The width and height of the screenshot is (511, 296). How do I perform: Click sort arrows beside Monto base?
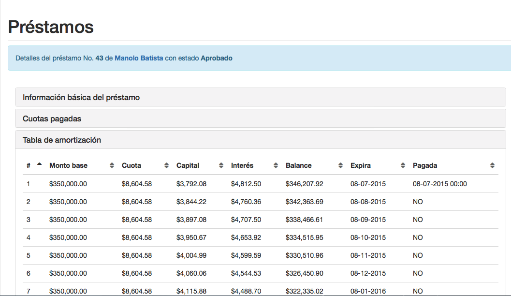(112, 165)
